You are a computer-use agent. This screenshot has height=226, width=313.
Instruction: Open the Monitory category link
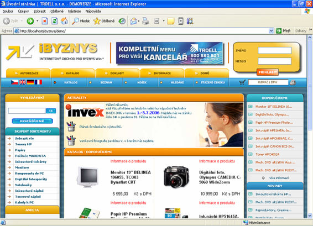(22, 167)
